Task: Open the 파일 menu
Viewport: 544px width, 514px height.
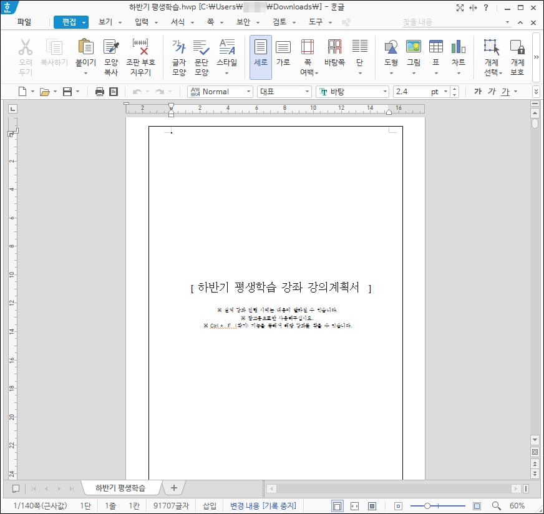Action: (x=24, y=22)
